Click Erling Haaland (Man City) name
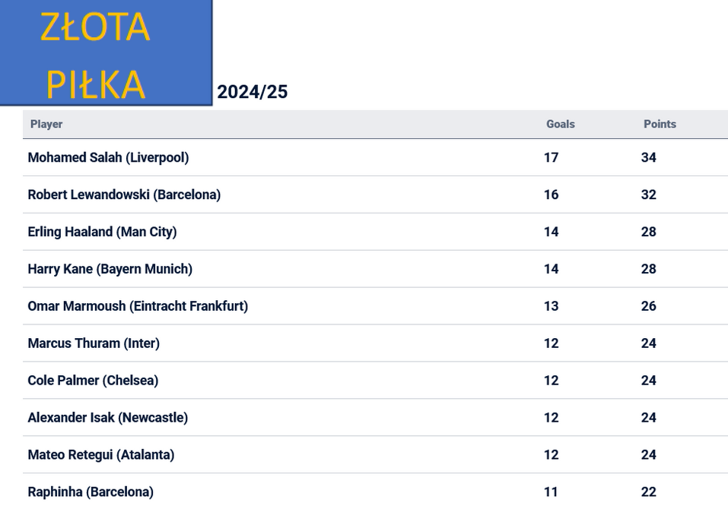This screenshot has width=728, height=506. coord(102,232)
